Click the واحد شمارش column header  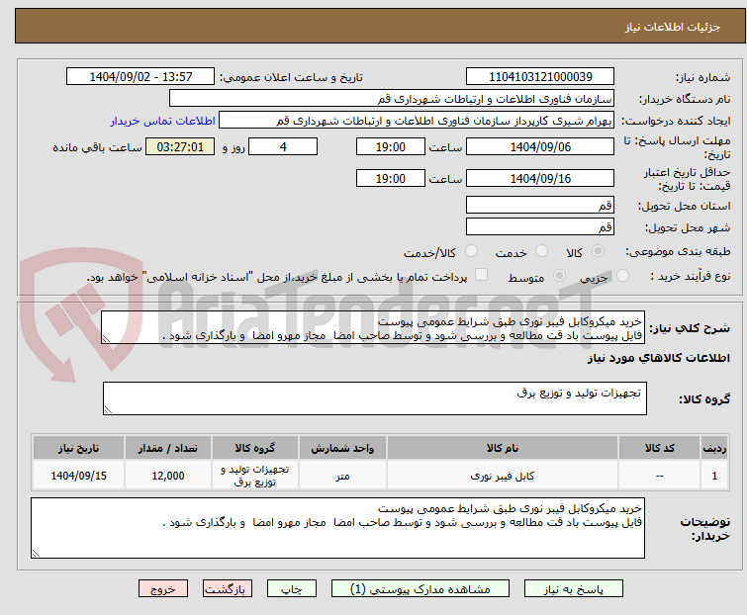pos(342,448)
